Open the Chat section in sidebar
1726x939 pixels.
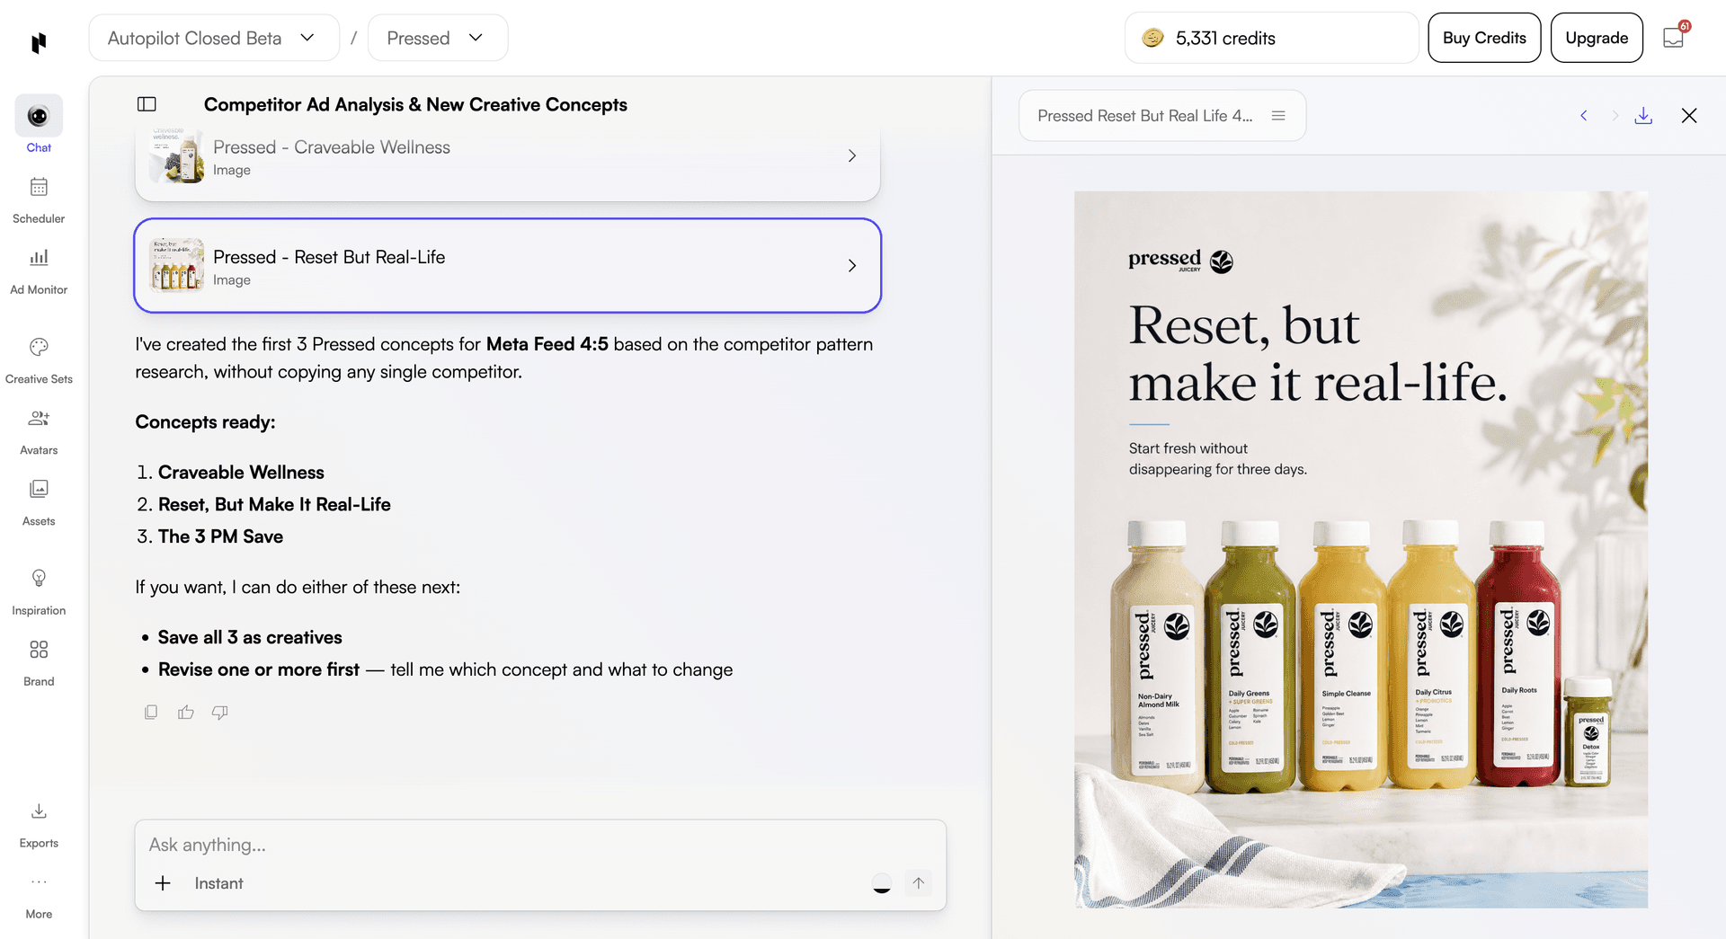pyautogui.click(x=39, y=125)
